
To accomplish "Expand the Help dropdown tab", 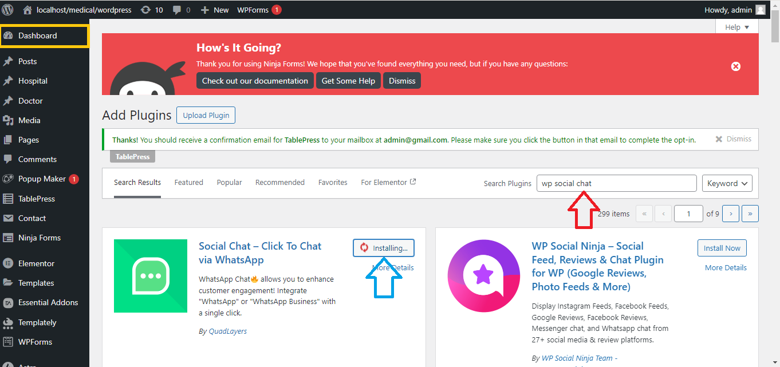I will [736, 27].
